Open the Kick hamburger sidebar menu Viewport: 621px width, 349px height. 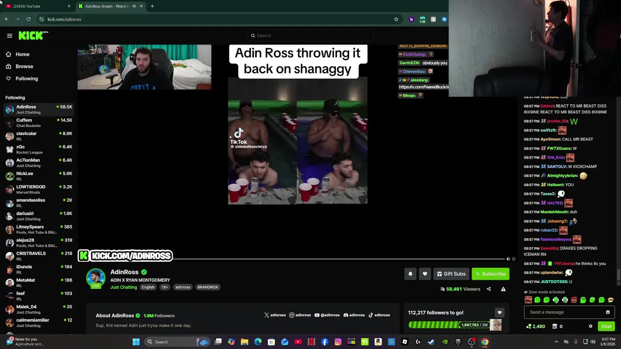tap(9, 35)
